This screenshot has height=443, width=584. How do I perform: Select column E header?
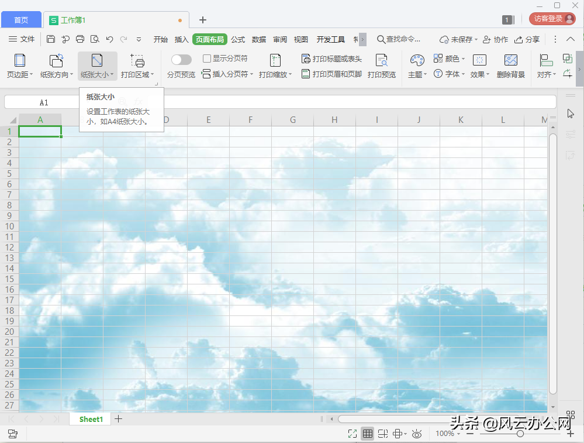(208, 120)
